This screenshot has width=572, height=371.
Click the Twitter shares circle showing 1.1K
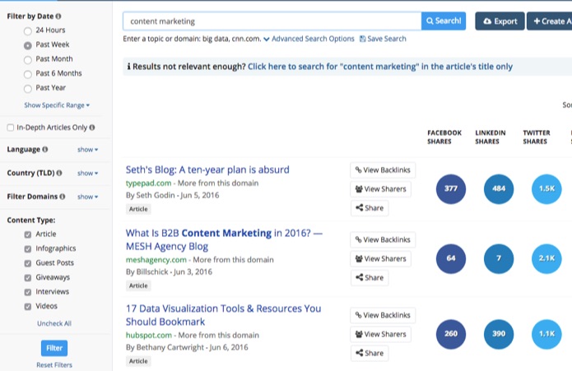tap(546, 334)
